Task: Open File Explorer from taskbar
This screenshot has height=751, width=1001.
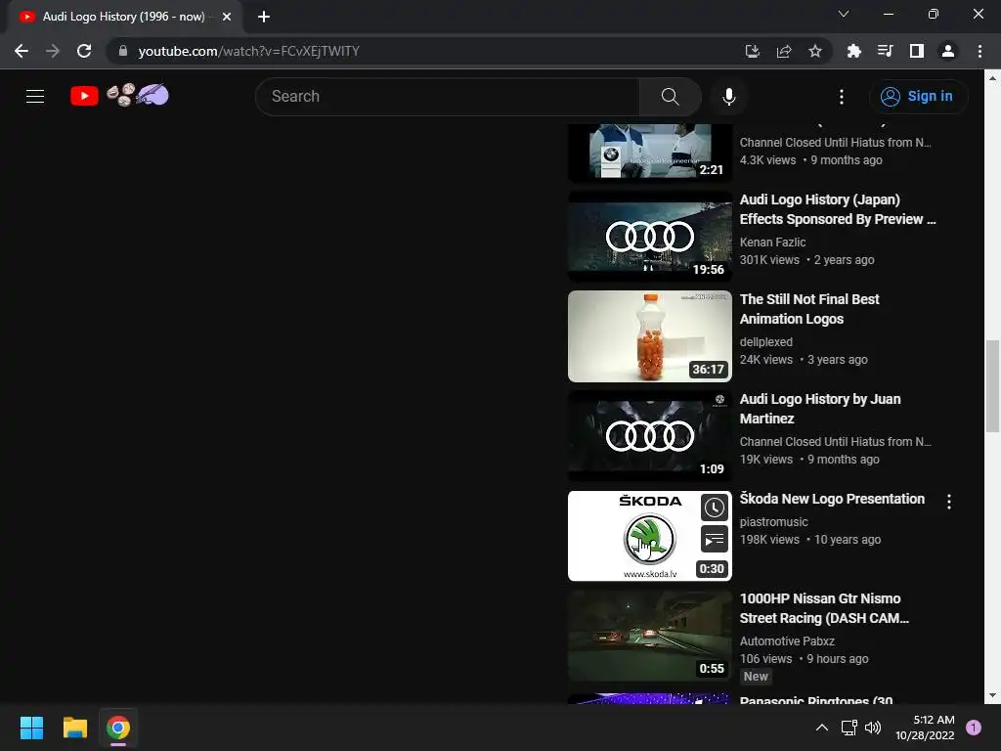Action: point(74,728)
